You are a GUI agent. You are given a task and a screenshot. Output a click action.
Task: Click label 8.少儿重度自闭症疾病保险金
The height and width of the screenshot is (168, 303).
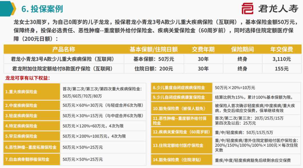(x=179, y=88)
